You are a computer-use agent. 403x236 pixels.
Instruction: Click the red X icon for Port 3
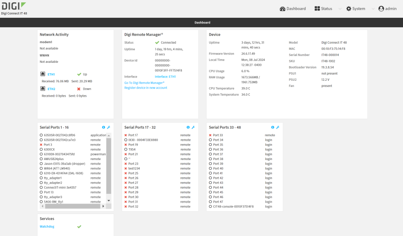(x=41, y=145)
